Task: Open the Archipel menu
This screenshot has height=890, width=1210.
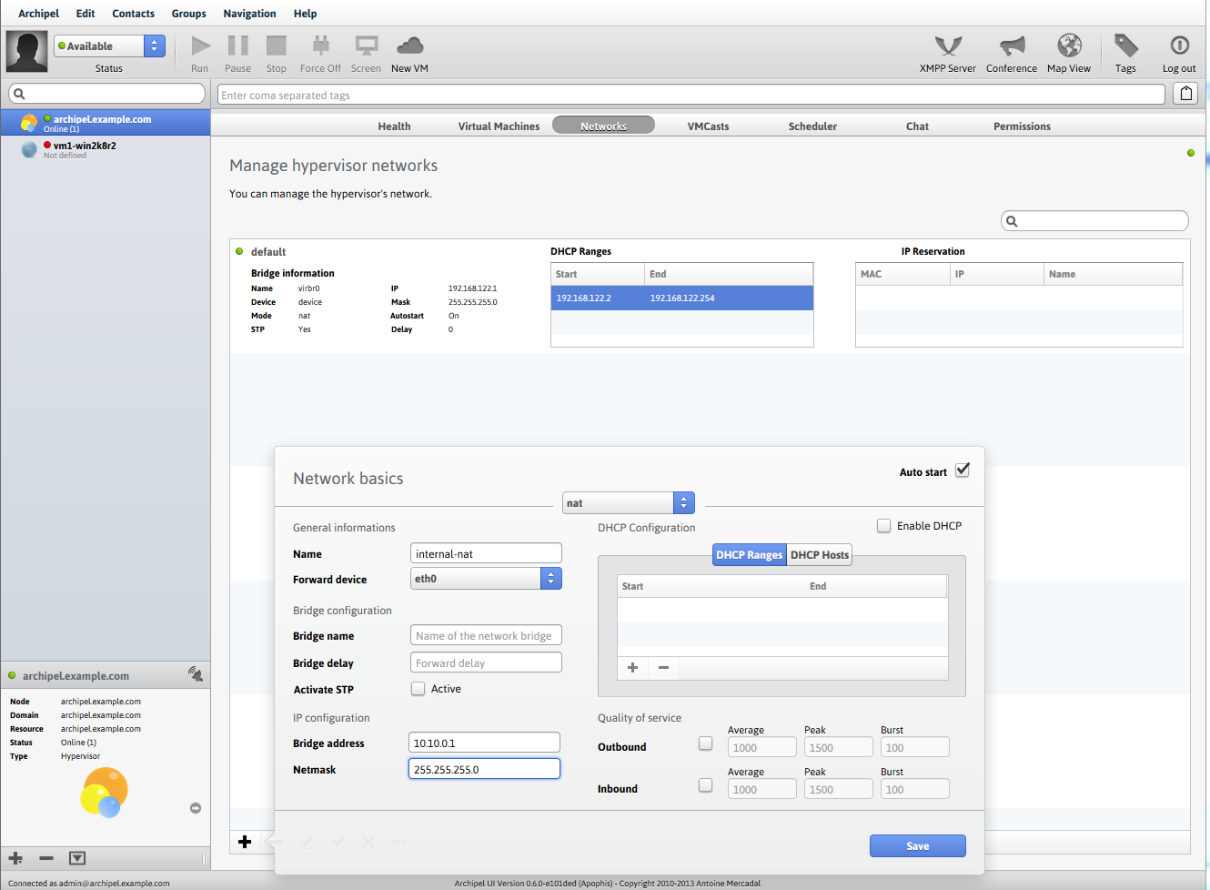Action: point(38,14)
